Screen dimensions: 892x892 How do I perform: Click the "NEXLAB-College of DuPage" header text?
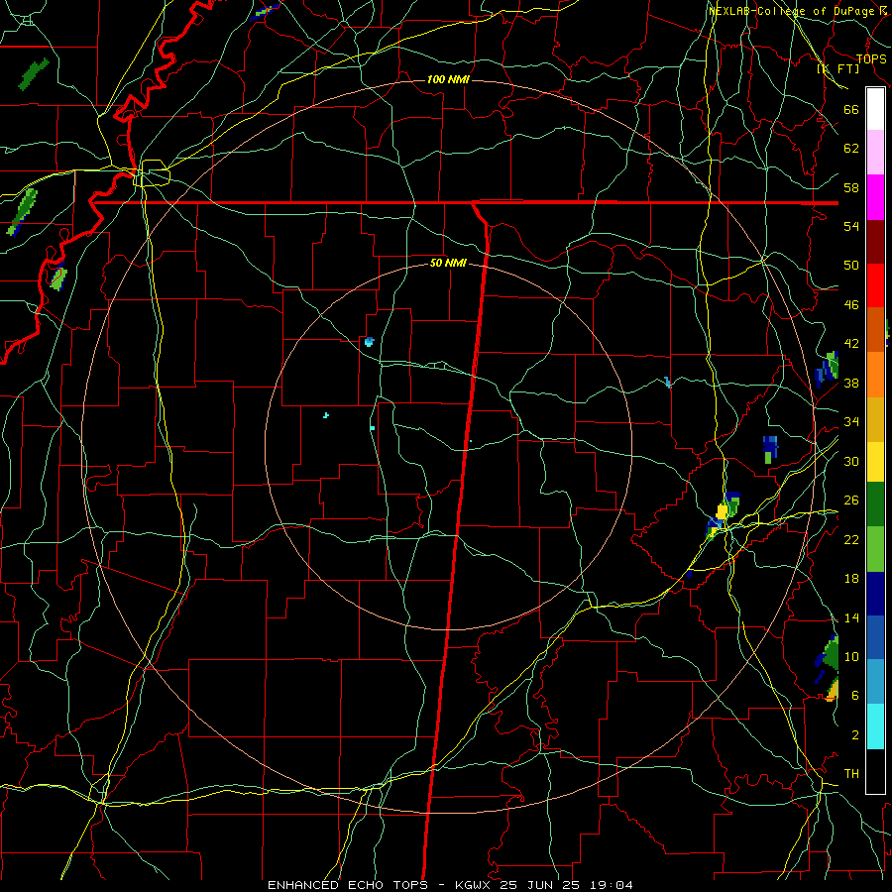[792, 11]
